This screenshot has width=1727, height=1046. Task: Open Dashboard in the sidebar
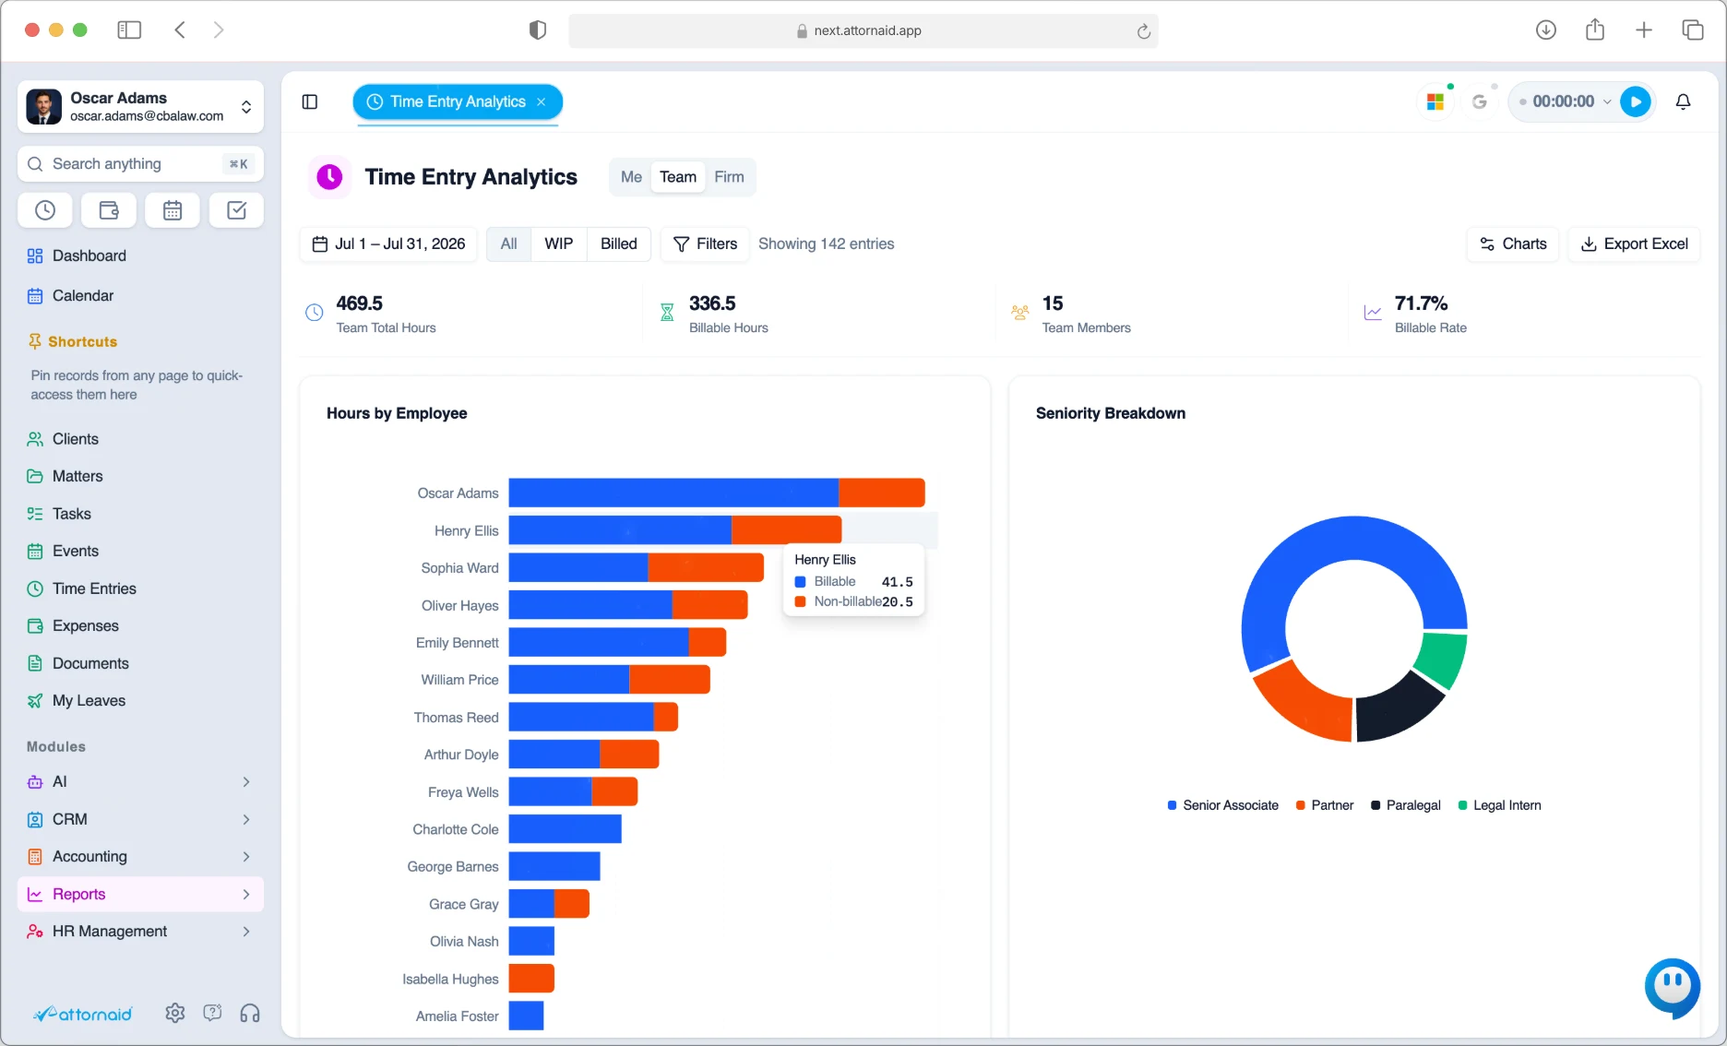coord(140,256)
